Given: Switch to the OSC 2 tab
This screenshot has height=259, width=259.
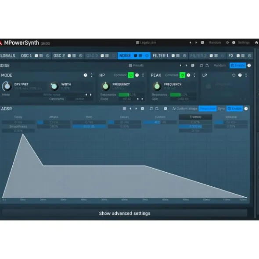Looking at the screenshot, I should pos(59,56).
